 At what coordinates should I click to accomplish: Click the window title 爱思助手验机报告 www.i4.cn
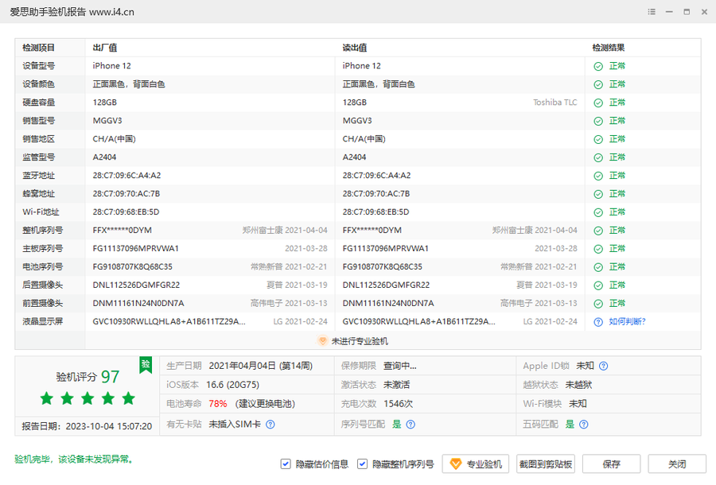pos(72,12)
